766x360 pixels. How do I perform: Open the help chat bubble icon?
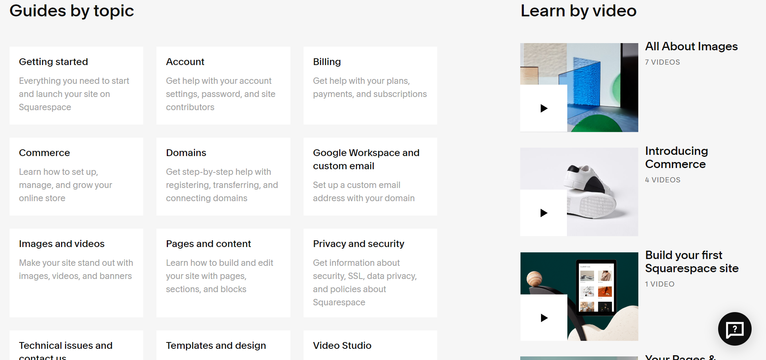734,329
